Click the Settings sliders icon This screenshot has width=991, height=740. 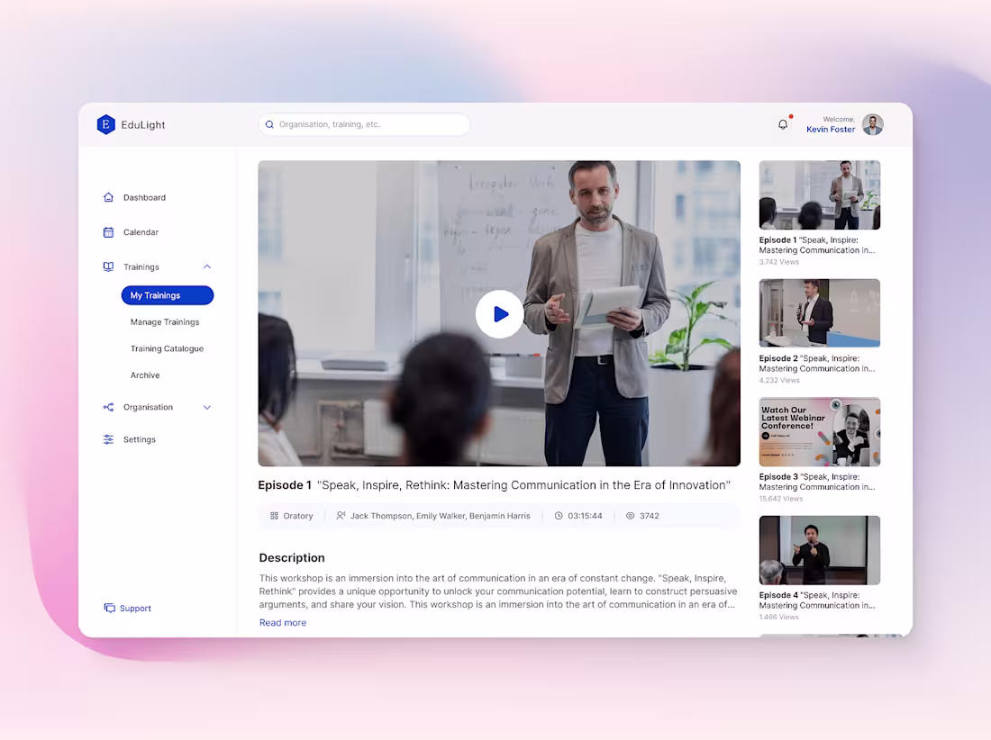click(x=108, y=439)
